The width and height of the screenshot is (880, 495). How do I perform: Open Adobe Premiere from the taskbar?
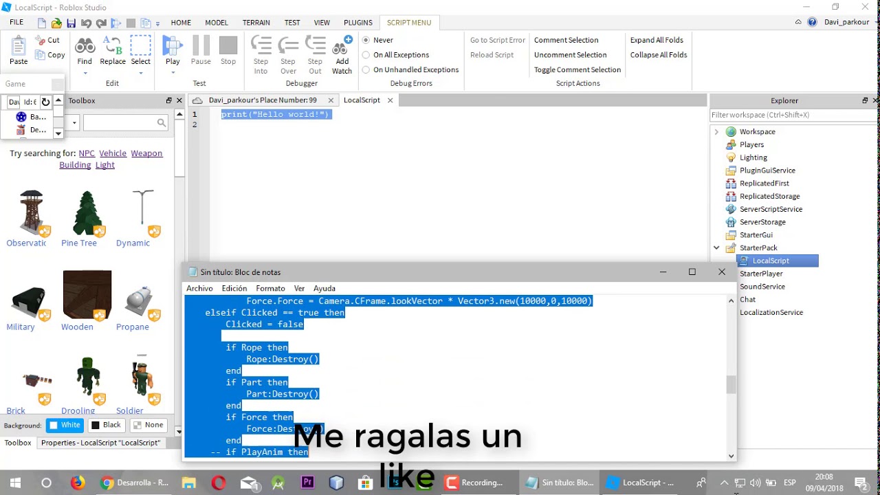point(307,483)
